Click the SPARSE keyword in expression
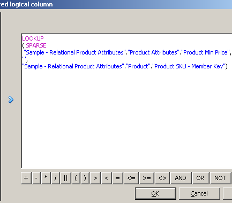 [x=36, y=45]
